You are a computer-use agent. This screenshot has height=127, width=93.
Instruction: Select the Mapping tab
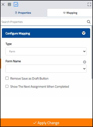pyautogui.click(x=70, y=13)
